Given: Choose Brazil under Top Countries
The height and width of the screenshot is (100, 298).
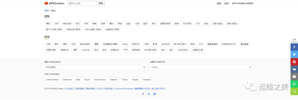Looking at the screenshot, I should [87, 80].
